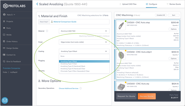Image resolution: width=185 pixels, height=106 pixels.
Task: Click the Design Guides icon
Action: point(4,48)
